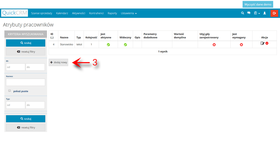Image resolution: width=280 pixels, height=160 pixels.
Task: Click green 'Jest aktywne' status icon
Action: 108,45
